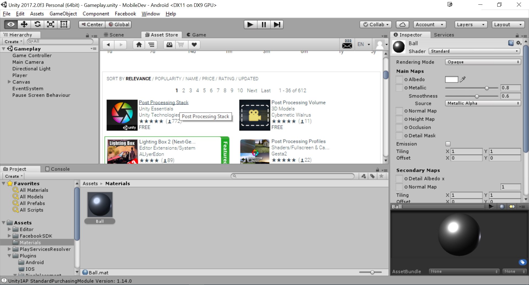Viewport: 529px width, 285px height.
Task: Expand the Canvas hierarchy item
Action: [x=9, y=82]
